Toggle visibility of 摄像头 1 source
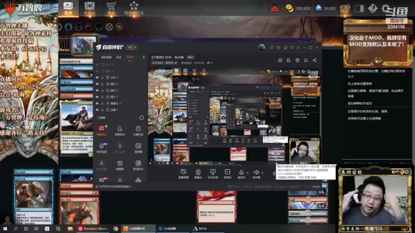 click(97, 103)
